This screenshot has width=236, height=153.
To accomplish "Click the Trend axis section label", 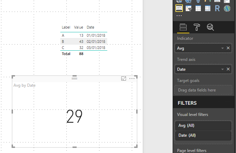I will (186, 60).
